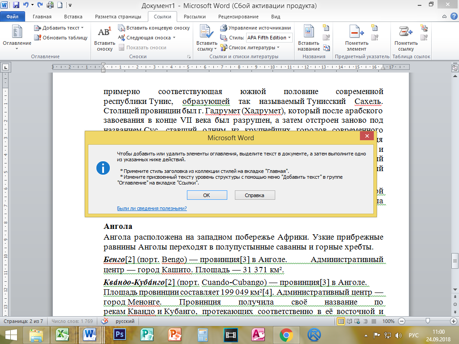Switch to the Вид tab
This screenshot has height=344, width=459.
[276, 17]
